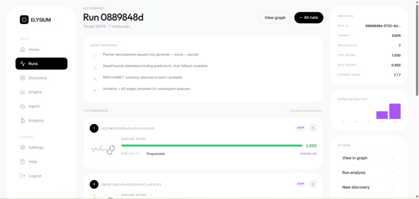The image size is (419, 199).
Task: Click reasoning step 4 about Similarity edges
Action: (x=147, y=89)
